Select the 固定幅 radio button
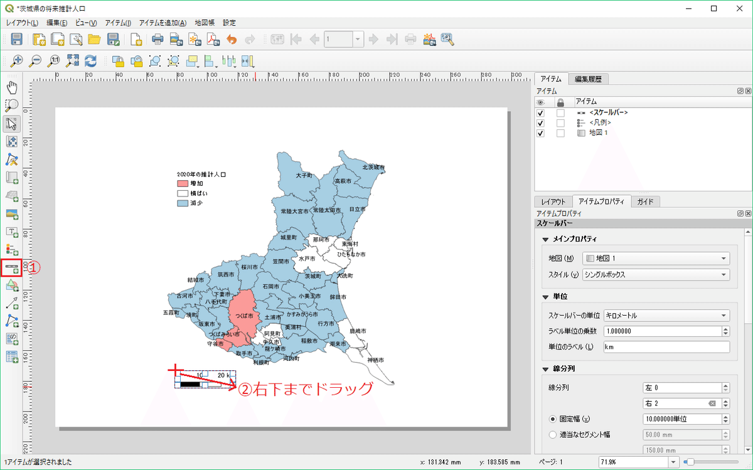The image size is (753, 470). point(553,419)
